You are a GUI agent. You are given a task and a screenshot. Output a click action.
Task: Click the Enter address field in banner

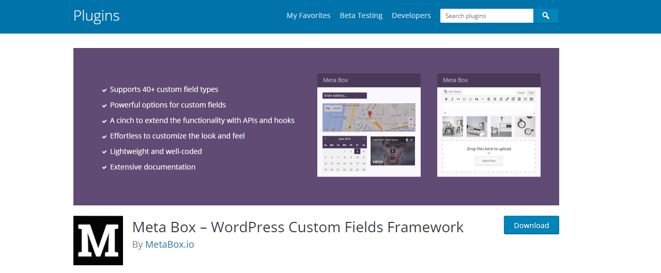[345, 95]
